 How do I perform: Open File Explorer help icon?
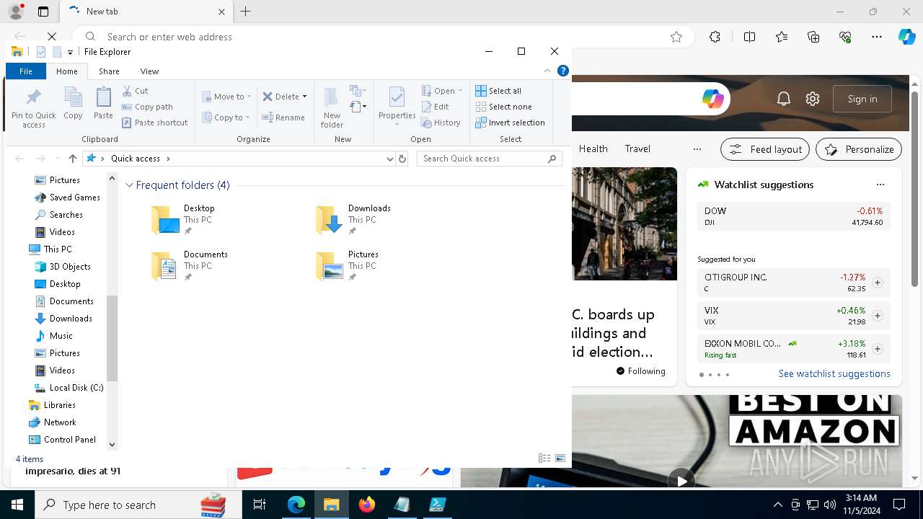563,71
